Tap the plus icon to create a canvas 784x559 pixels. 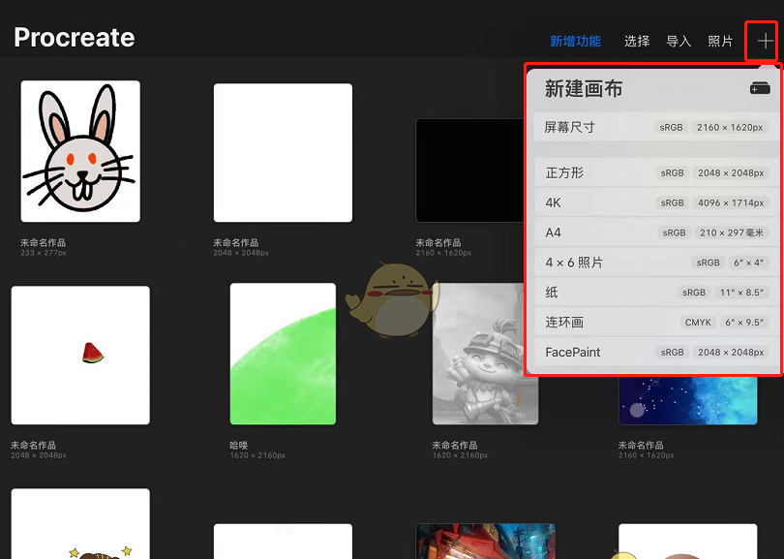click(765, 41)
